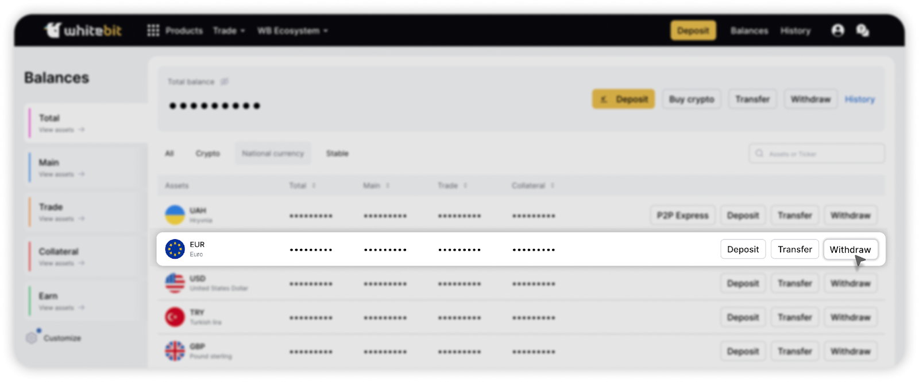Screen dimensions: 919x382
Task: Click the Assets or Ticker search field
Action: (x=816, y=154)
